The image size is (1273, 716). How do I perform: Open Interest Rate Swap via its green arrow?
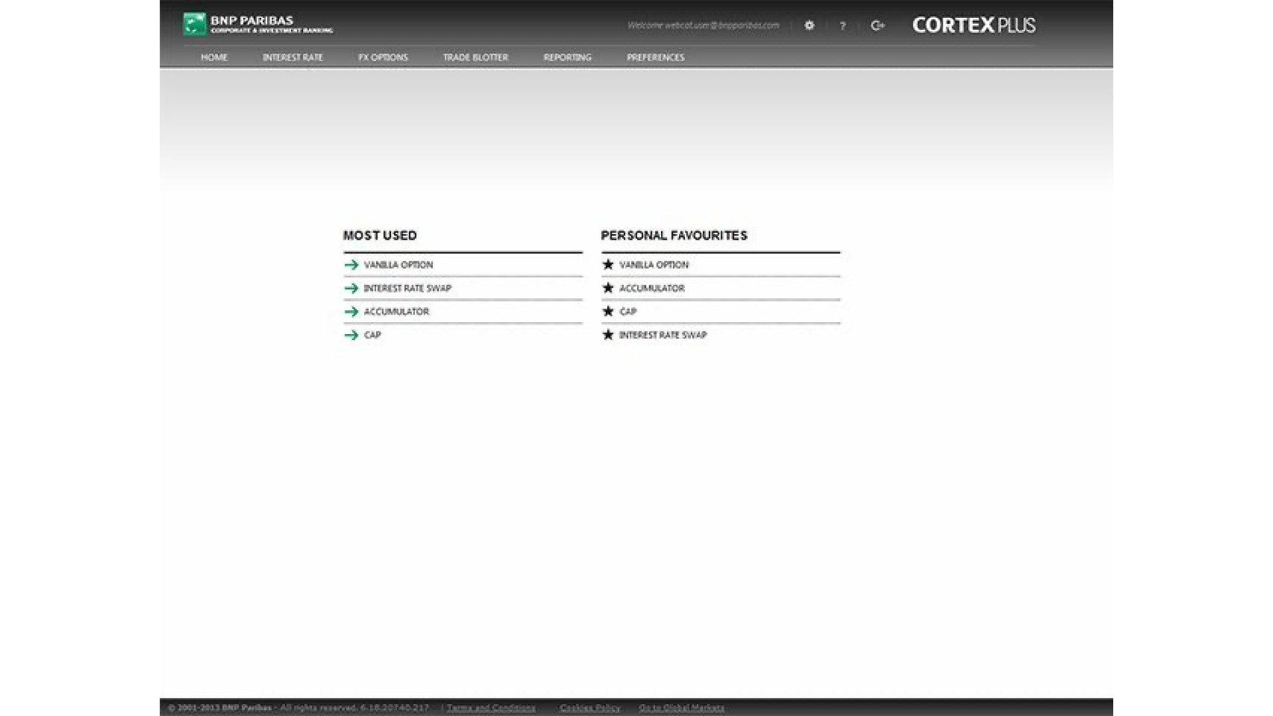351,288
